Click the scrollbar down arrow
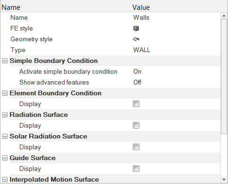228x184 pixels. tap(224, 179)
